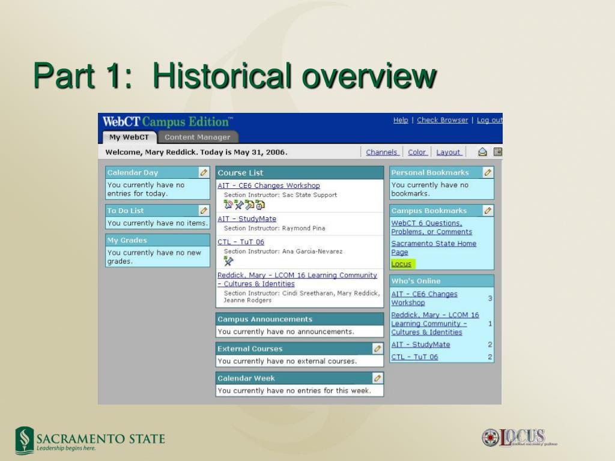Edit Campus Bookmarks with pencil icon
The width and height of the screenshot is (615, 461).
click(x=488, y=211)
